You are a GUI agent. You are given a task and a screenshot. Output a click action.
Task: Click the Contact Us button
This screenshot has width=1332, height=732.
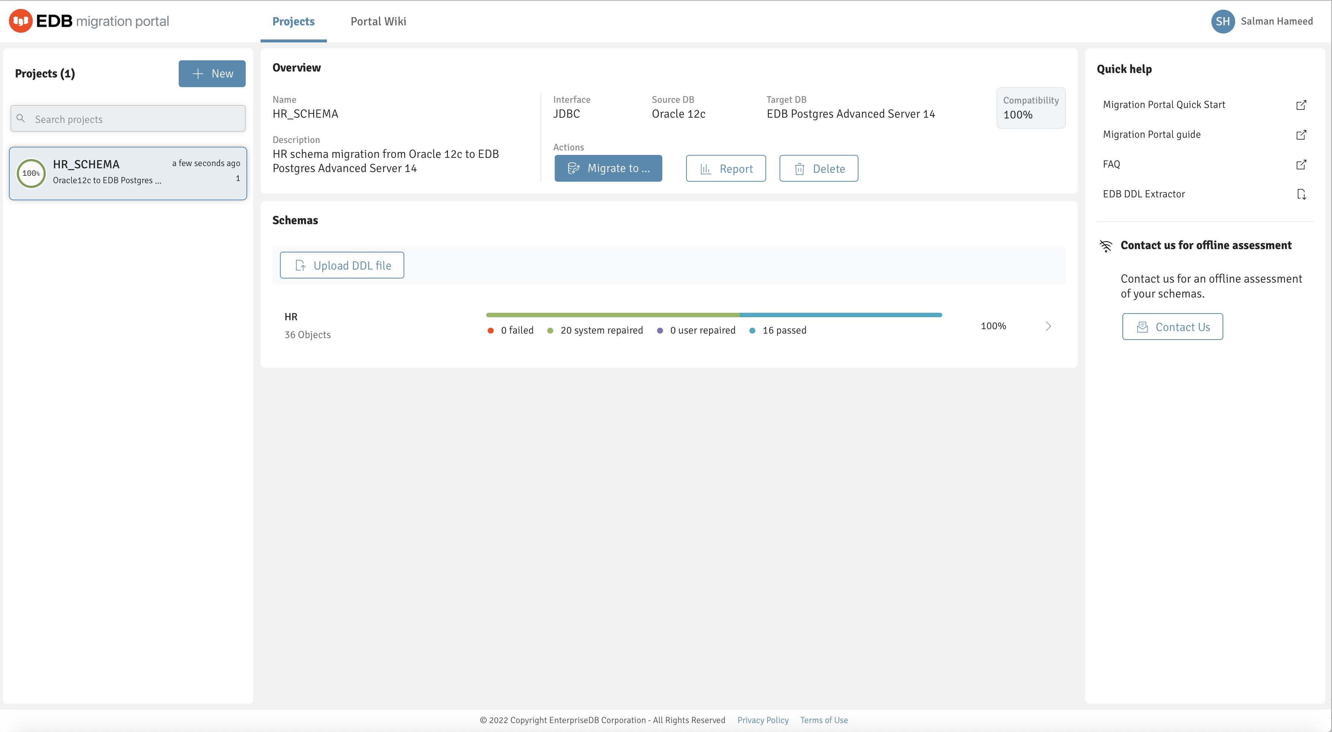(1172, 327)
